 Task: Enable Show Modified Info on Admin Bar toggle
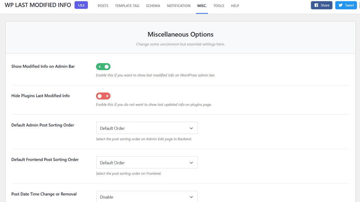click(103, 67)
